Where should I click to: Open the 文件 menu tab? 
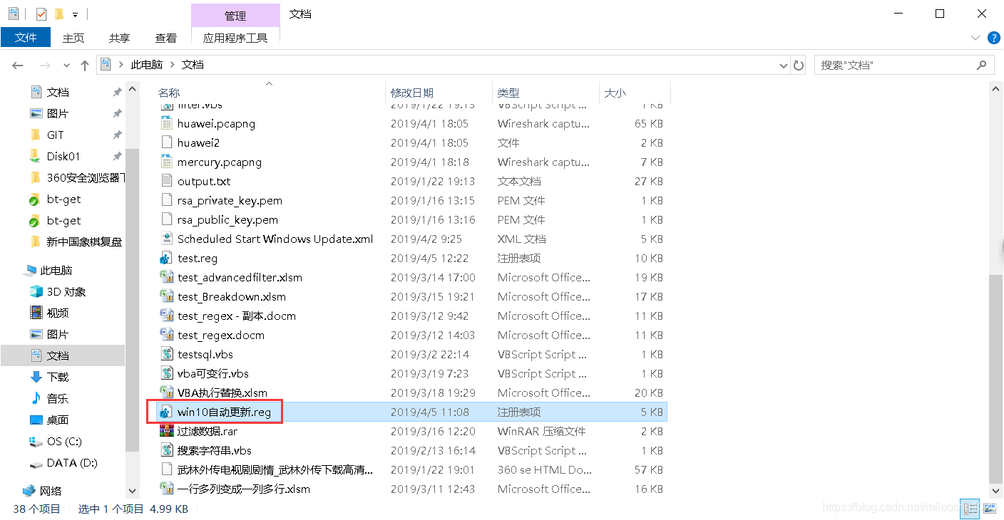click(26, 38)
